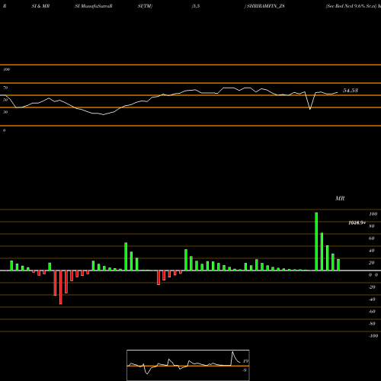Click the -40 label on MR axis

(x=372, y=299)
